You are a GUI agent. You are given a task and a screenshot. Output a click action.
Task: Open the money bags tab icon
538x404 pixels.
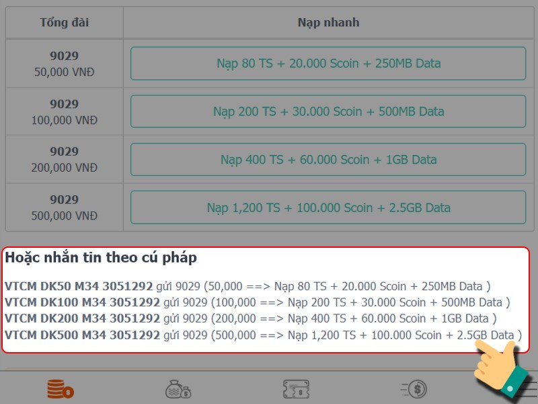point(178,389)
